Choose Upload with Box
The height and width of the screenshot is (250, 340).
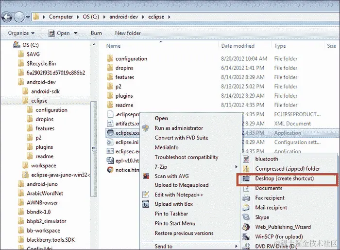[x=174, y=204]
